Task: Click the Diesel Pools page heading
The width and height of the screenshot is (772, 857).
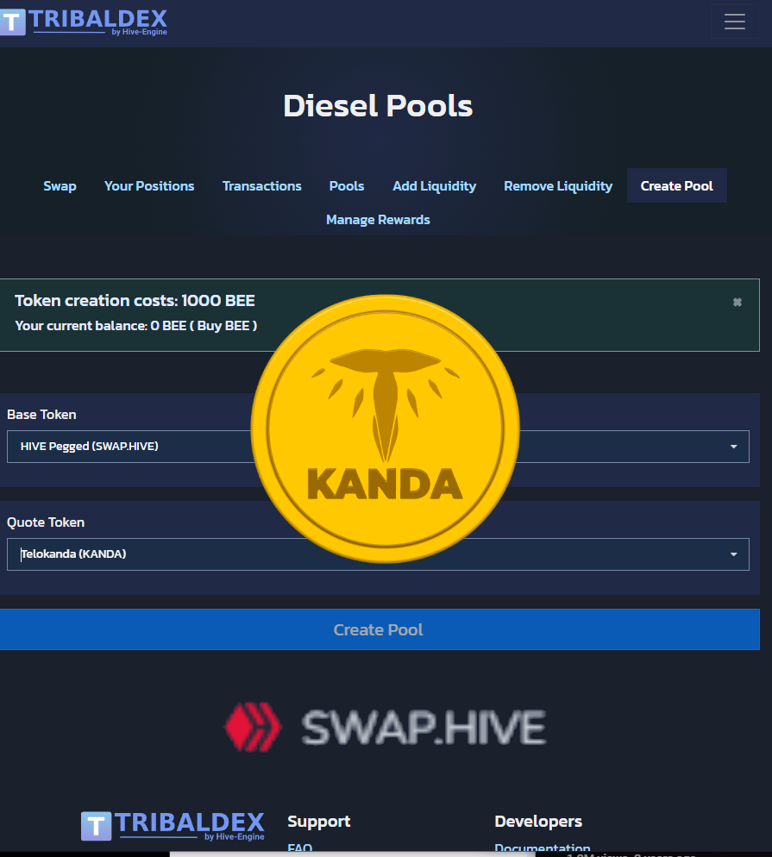Action: point(378,105)
